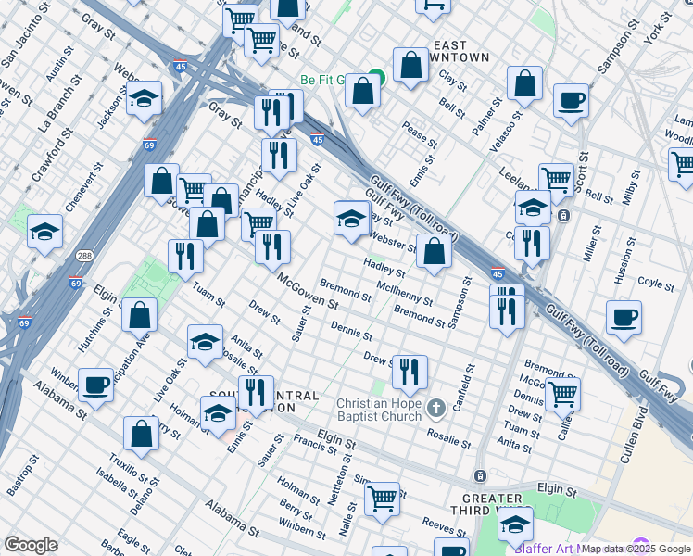
Task: Click the school marker near Ennis St south
Action: [x=218, y=416]
